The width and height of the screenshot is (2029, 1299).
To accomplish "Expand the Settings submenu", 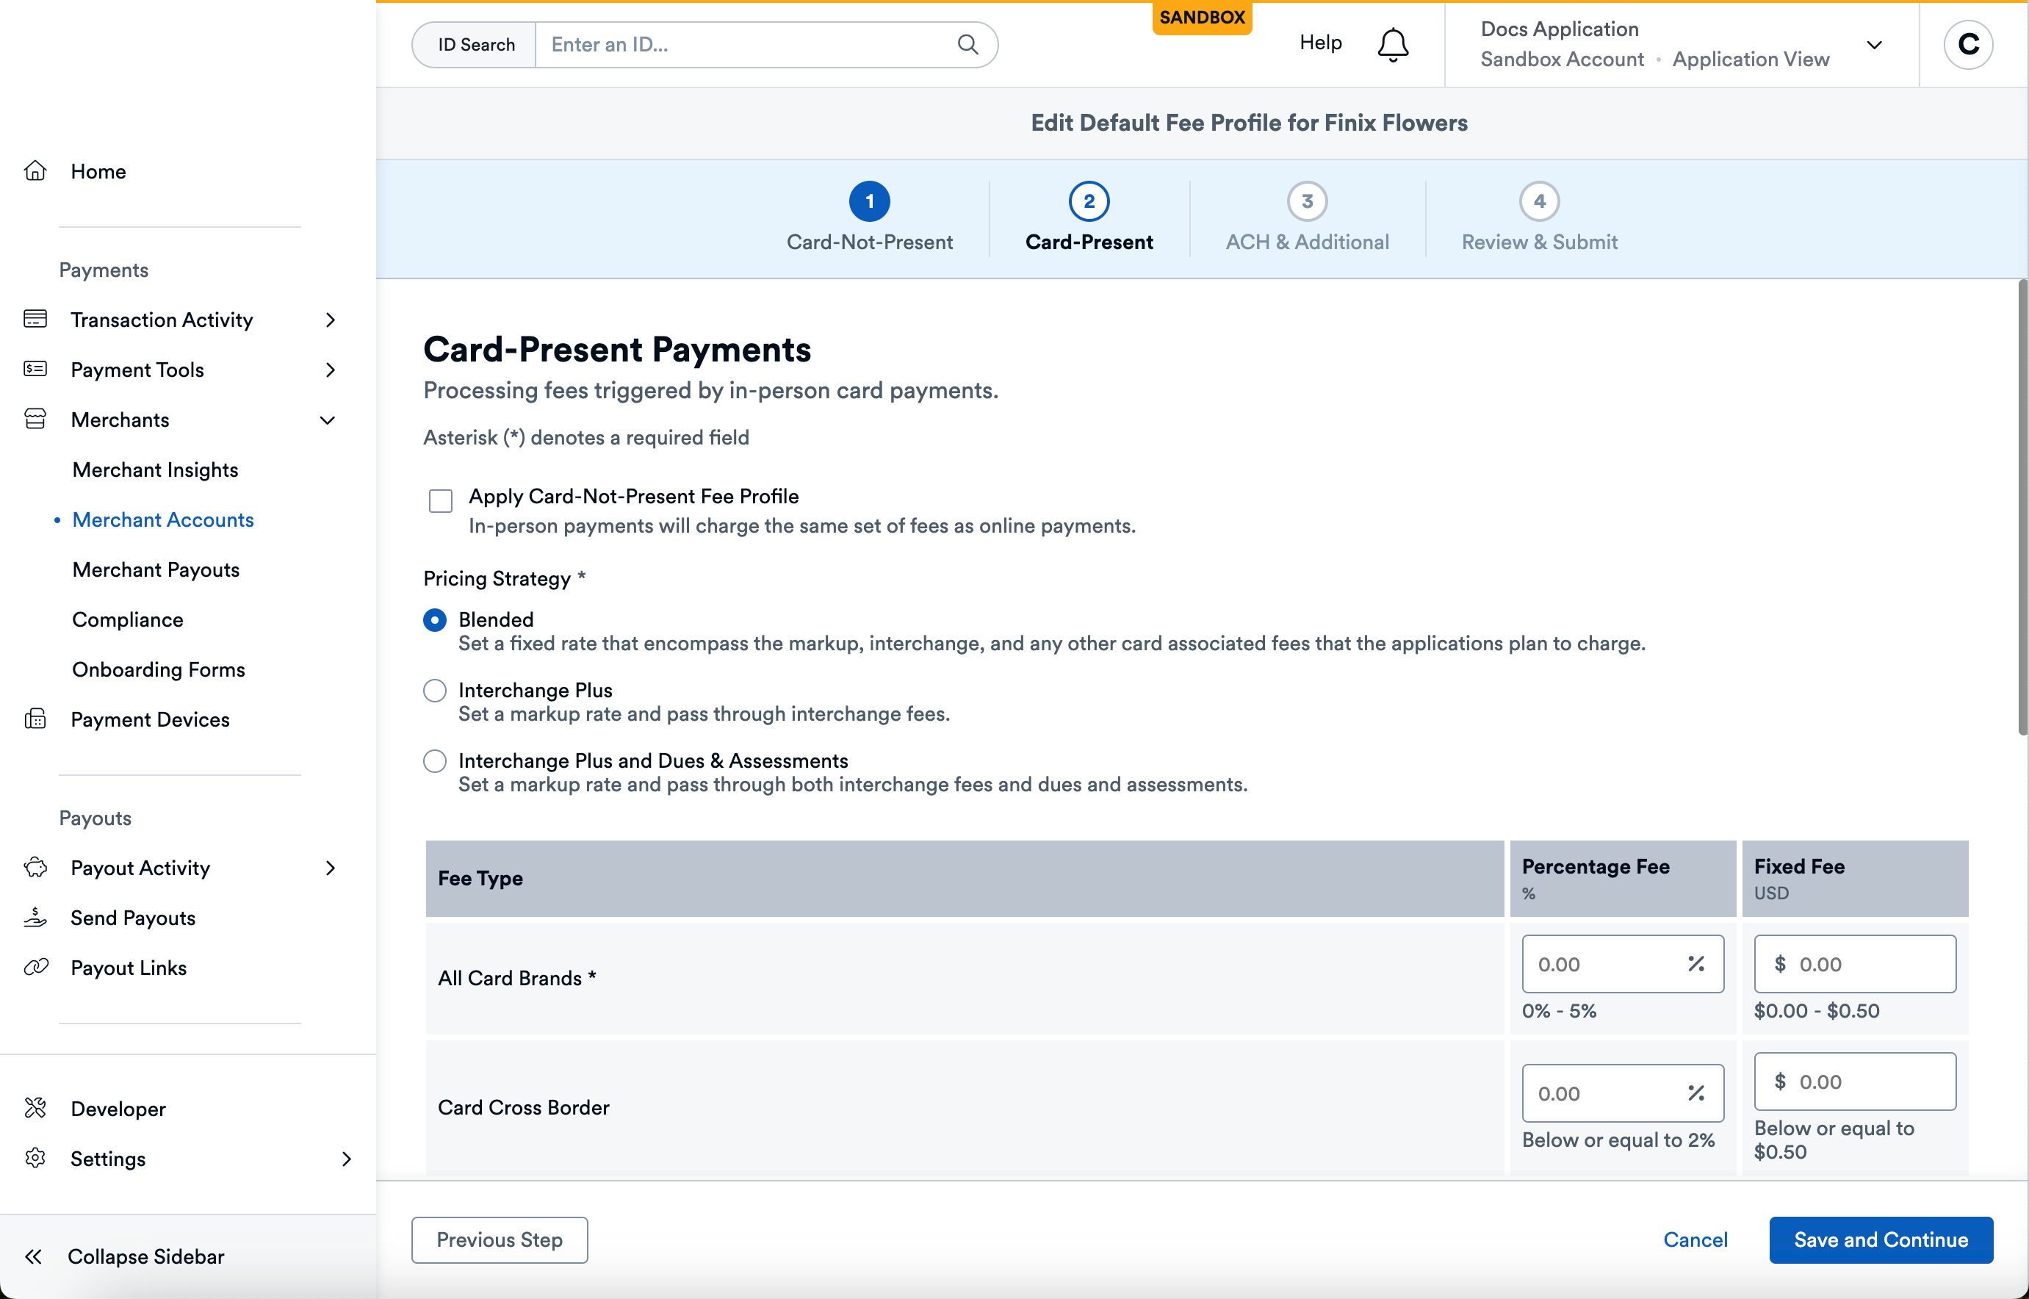I will click(x=347, y=1158).
